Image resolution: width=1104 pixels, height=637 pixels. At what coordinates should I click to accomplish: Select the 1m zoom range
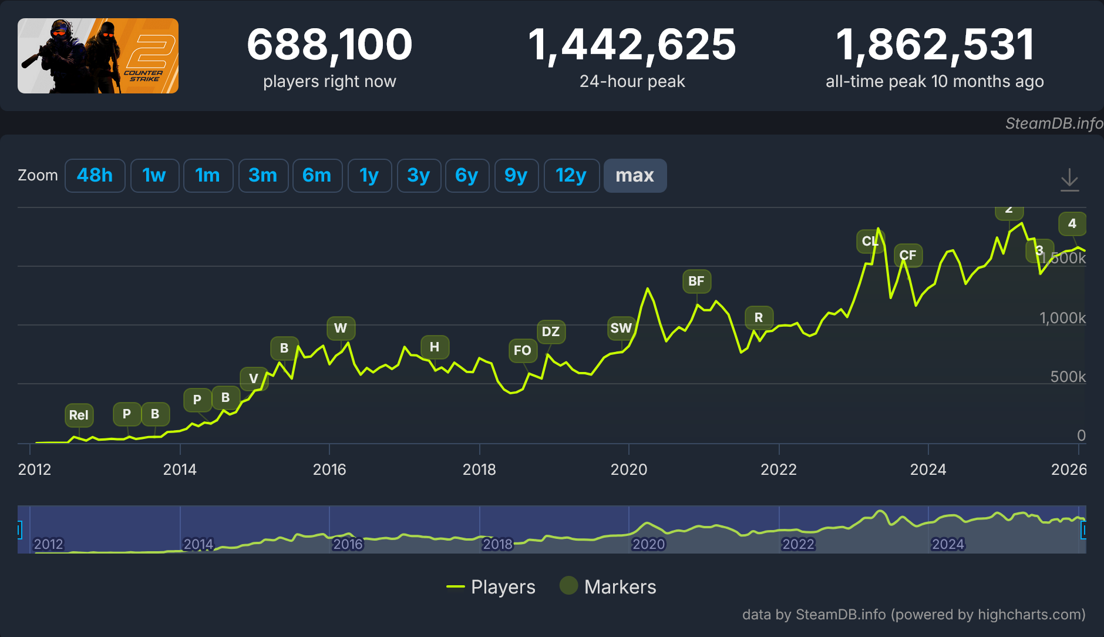tap(208, 175)
